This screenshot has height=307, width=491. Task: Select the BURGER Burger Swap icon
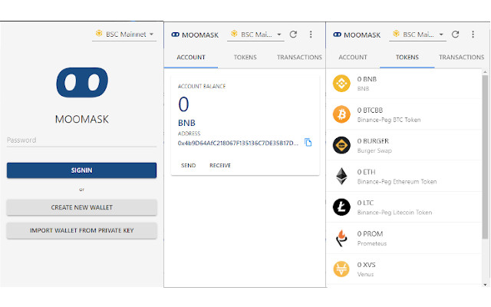(341, 145)
